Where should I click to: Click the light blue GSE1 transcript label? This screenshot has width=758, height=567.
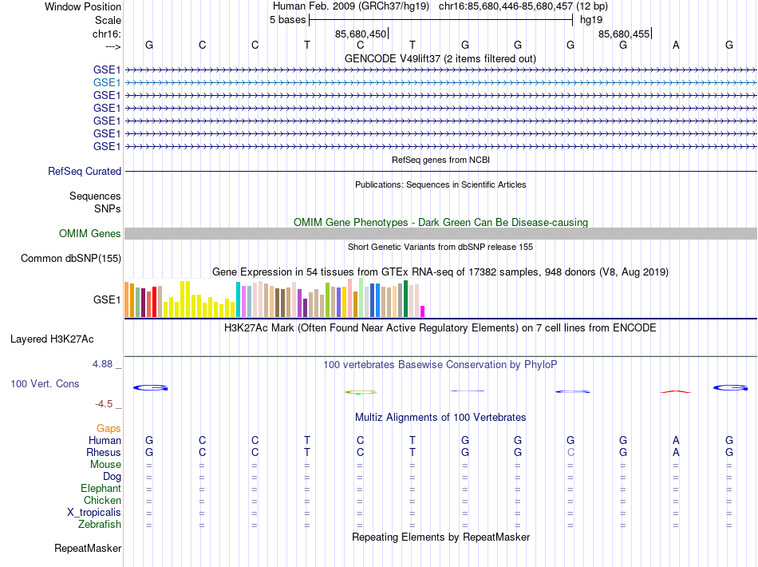click(x=107, y=83)
